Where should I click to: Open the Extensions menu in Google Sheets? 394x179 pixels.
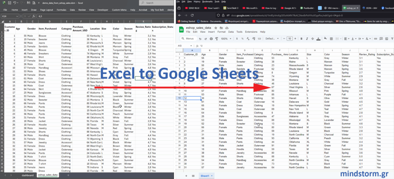pyautogui.click(x=251, y=32)
